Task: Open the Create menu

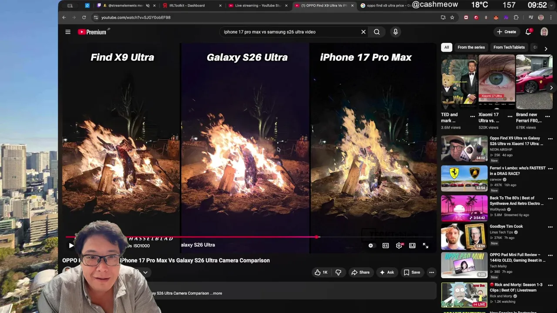Action: click(x=507, y=32)
